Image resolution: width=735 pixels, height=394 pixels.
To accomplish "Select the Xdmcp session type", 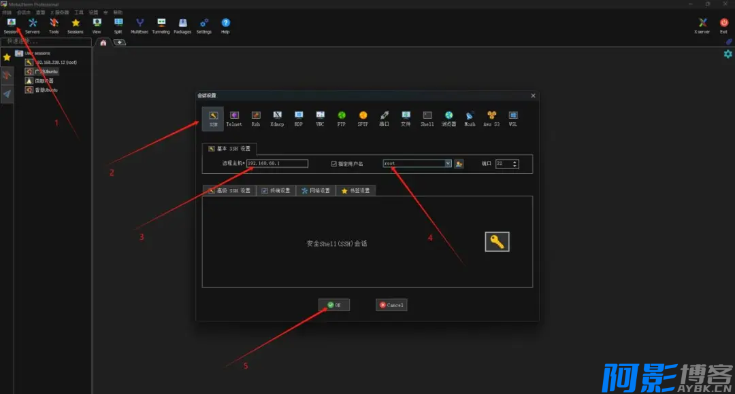I will coord(277,119).
